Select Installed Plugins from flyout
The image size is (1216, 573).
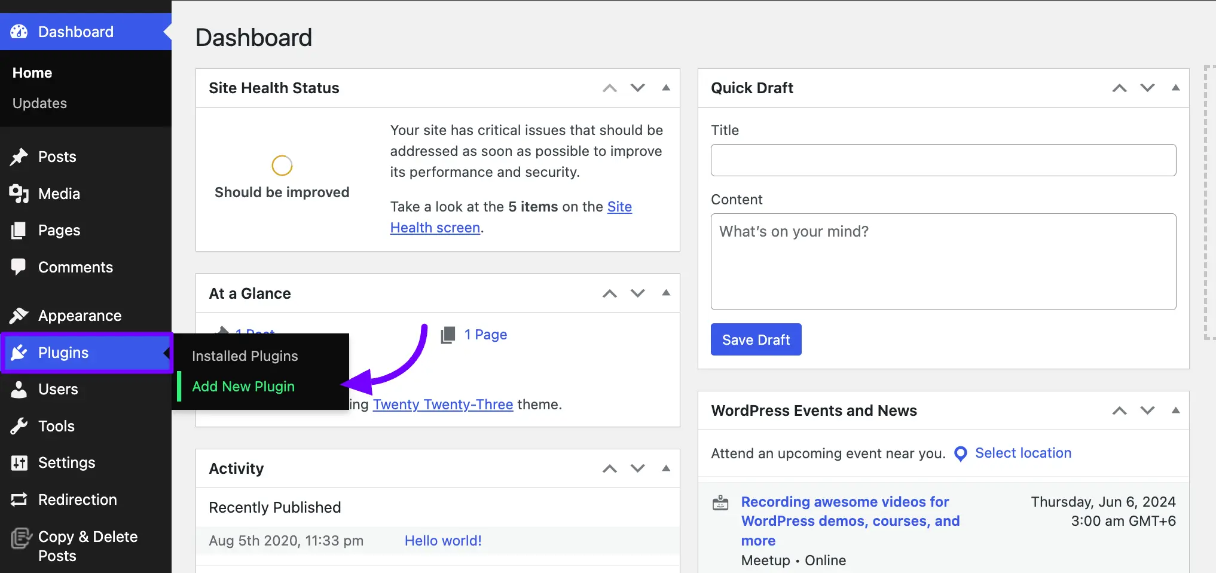point(245,356)
